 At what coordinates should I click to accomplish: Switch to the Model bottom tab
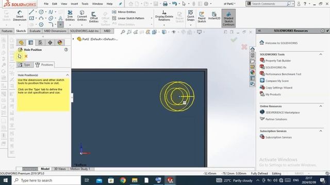45,169
